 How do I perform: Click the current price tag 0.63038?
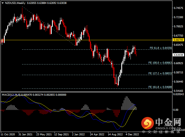(179, 55)
